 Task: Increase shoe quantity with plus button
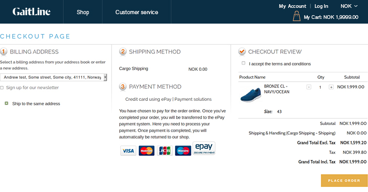pyautogui.click(x=331, y=87)
